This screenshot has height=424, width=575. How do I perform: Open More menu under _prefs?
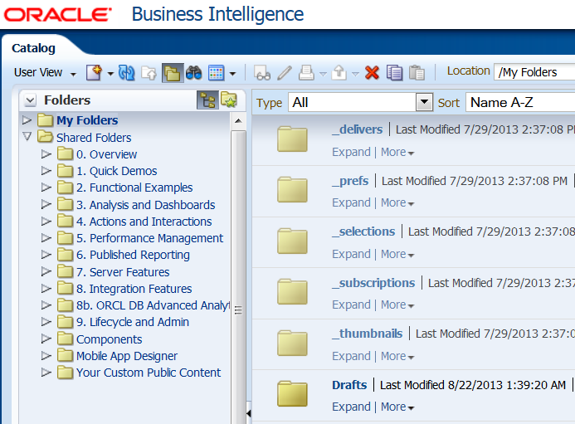397,202
